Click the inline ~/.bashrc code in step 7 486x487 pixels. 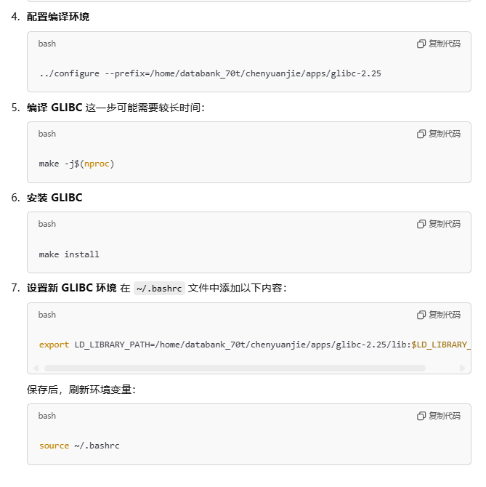(x=159, y=289)
